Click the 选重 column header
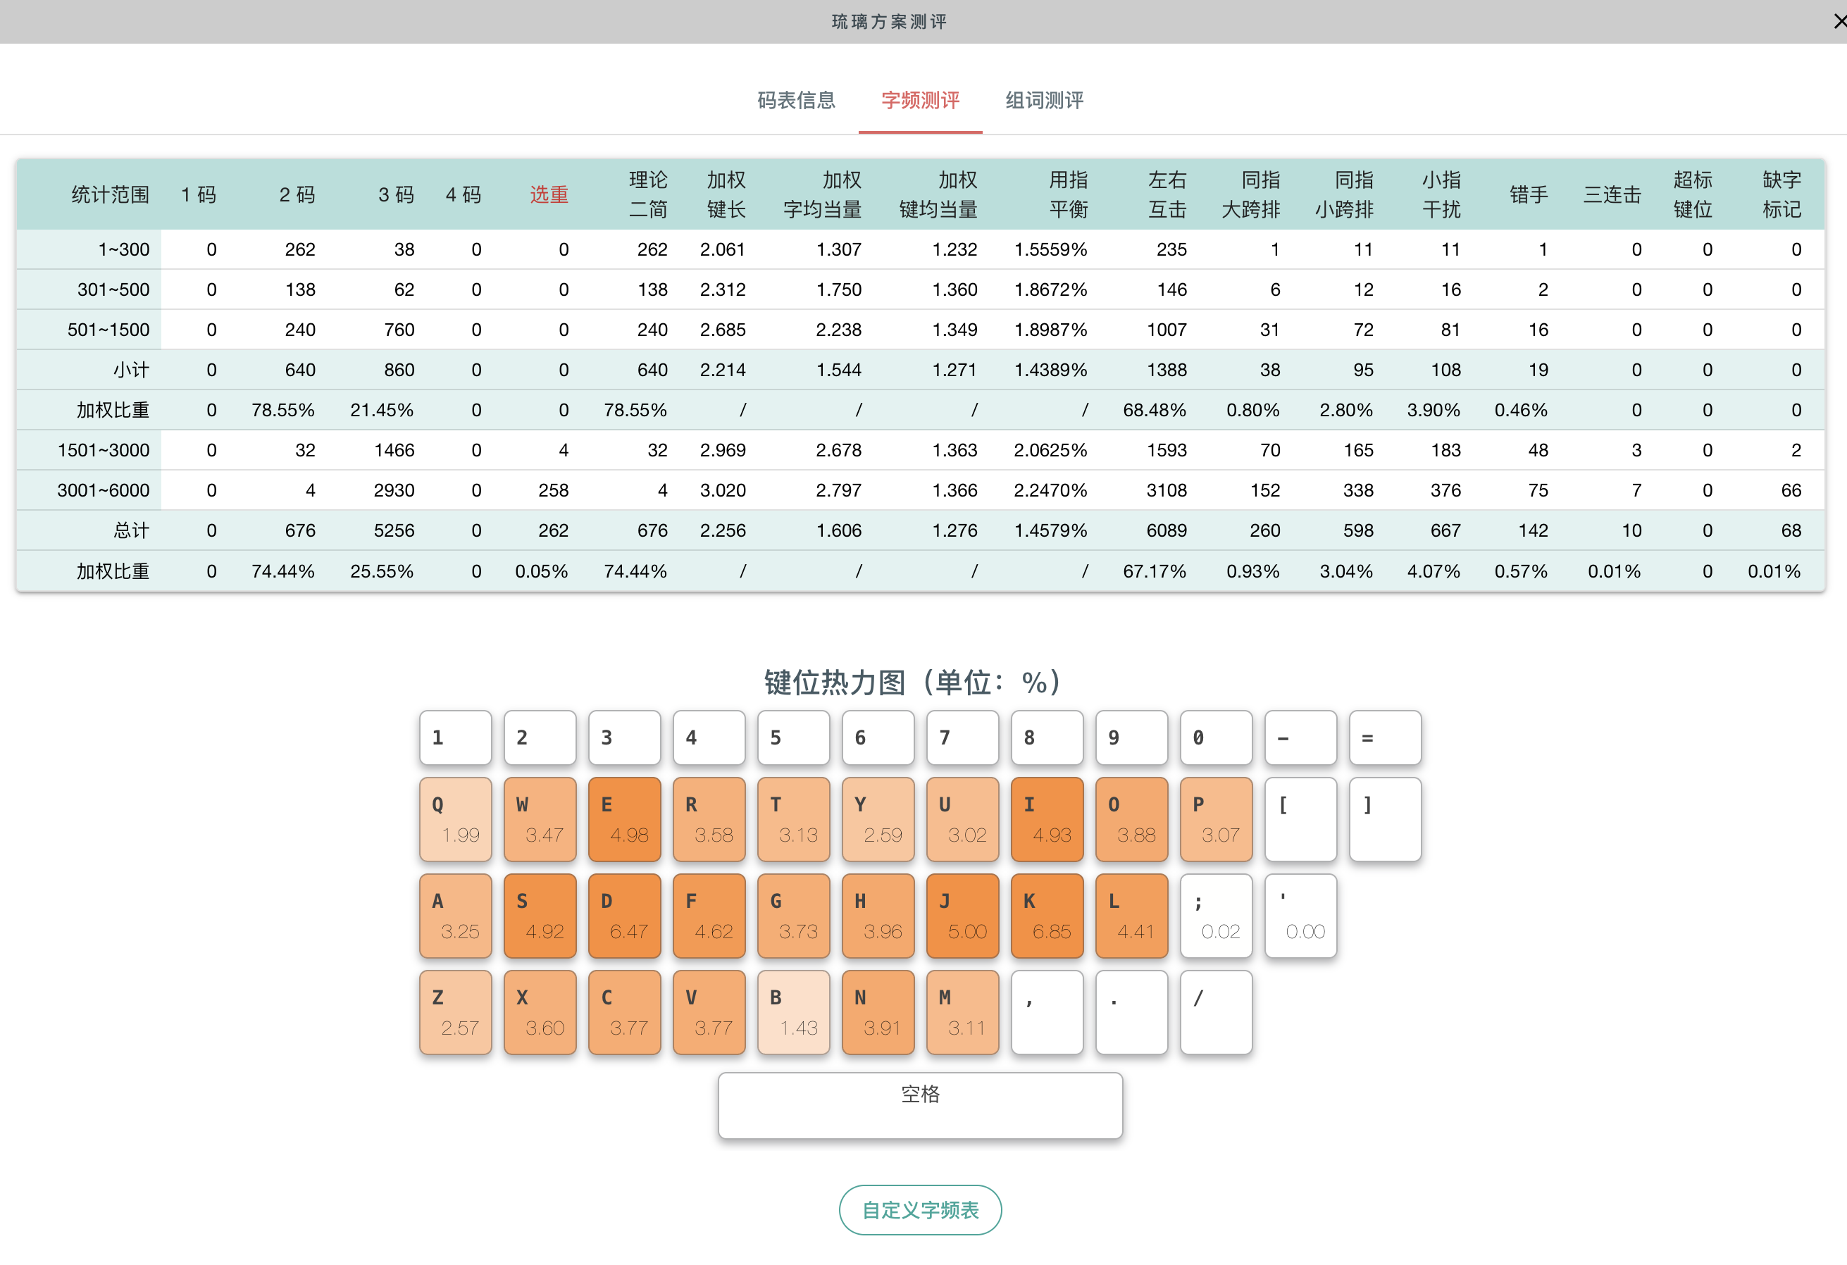 548,194
